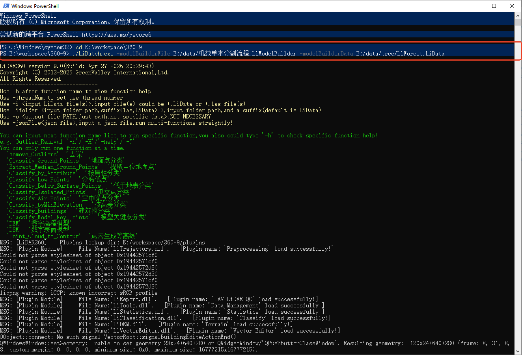Viewport: 522px width, 355px height.
Task: Click the 'LiTrajectory.dll' plugin message line
Action: click(167, 249)
